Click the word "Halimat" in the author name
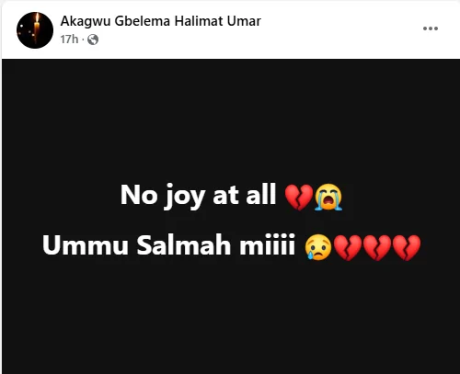This screenshot has height=374, width=460. [x=199, y=21]
